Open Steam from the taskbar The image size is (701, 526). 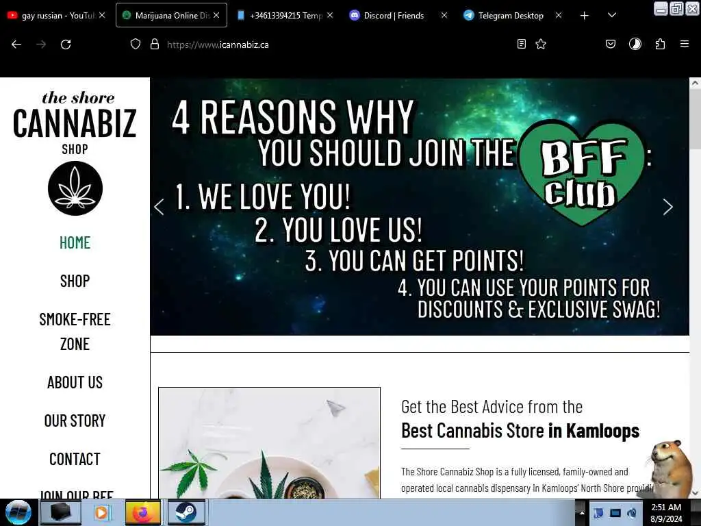coord(186,512)
